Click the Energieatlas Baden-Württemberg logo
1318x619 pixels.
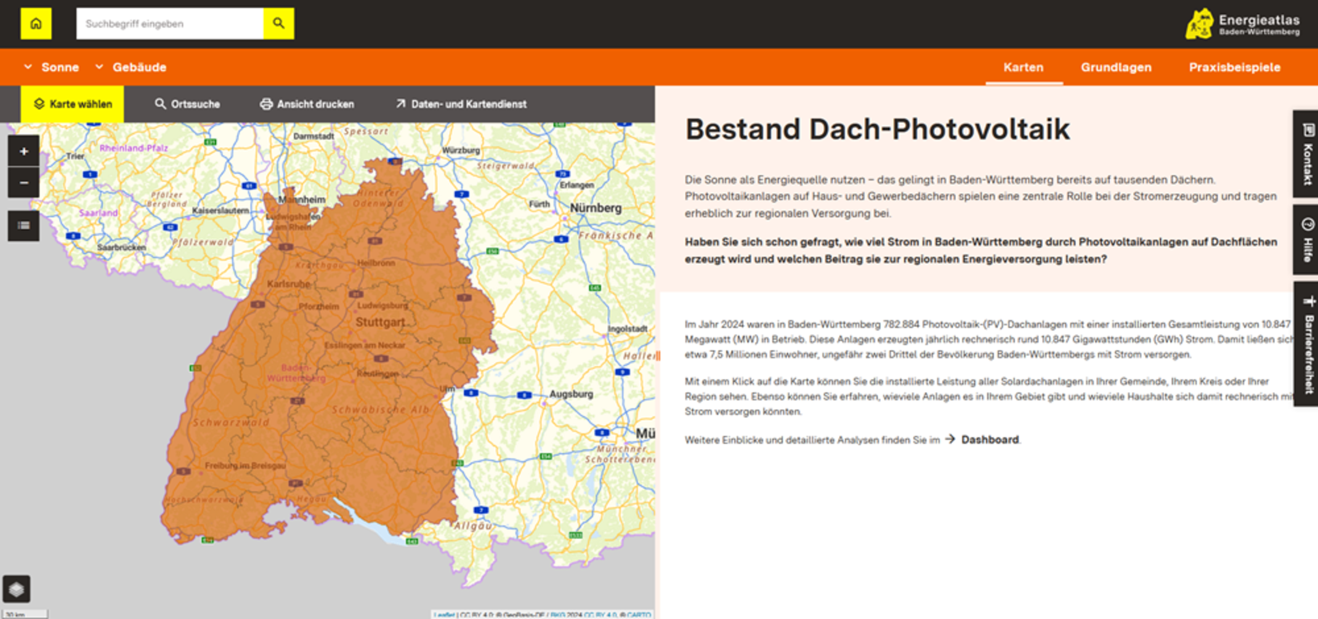(x=1243, y=24)
